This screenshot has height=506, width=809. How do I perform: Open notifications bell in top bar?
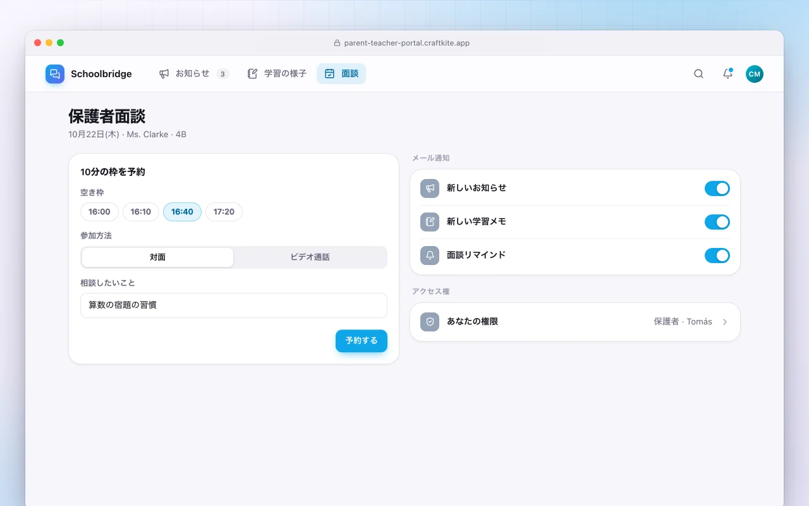(727, 74)
